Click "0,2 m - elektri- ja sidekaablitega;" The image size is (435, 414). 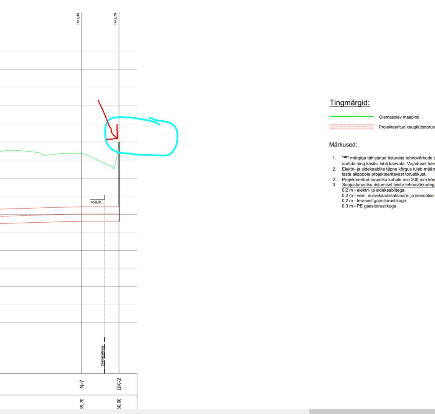click(373, 190)
